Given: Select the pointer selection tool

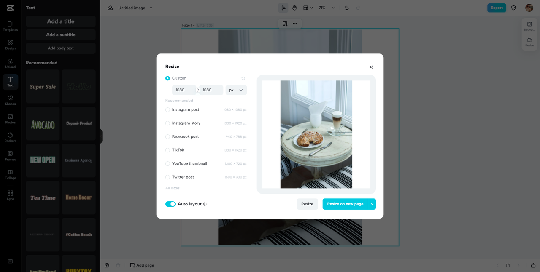Looking at the screenshot, I should (x=283, y=8).
